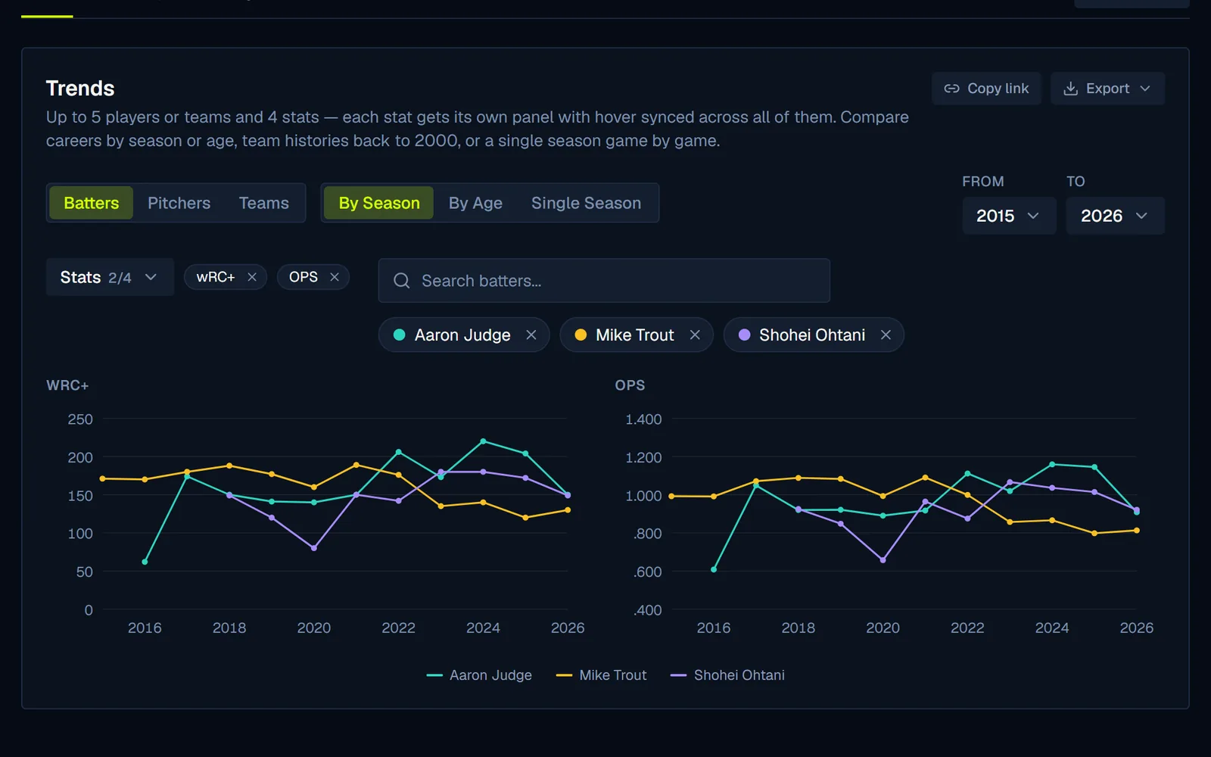Click the wRC+ stat chip label
This screenshot has width=1211, height=757.
[x=216, y=277]
